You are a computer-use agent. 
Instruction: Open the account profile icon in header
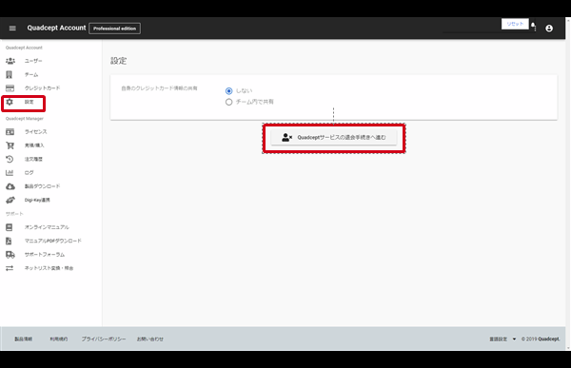(549, 29)
